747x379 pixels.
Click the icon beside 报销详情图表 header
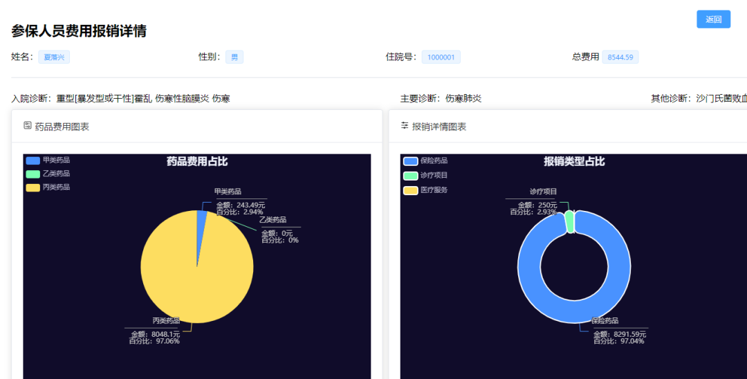click(x=405, y=126)
